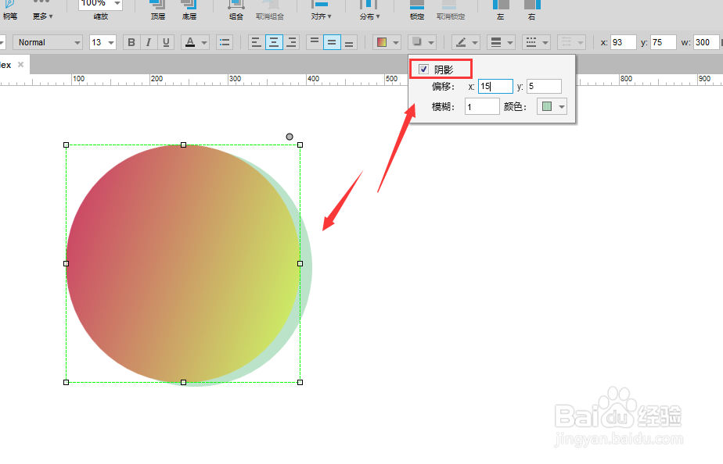The image size is (723, 464).
Task: Click the shadow offset y field
Action: pos(544,86)
